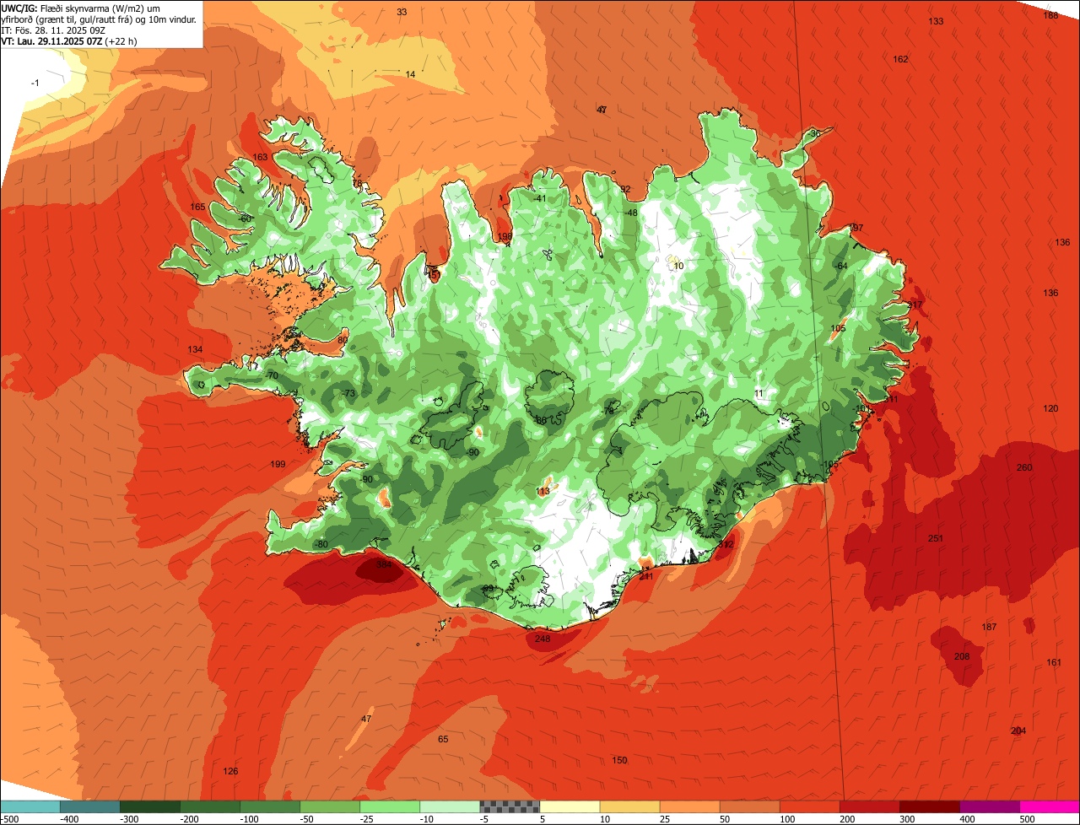Image resolution: width=1080 pixels, height=825 pixels.
Task: Click the map value 134 off west coast
Action: [x=195, y=349]
